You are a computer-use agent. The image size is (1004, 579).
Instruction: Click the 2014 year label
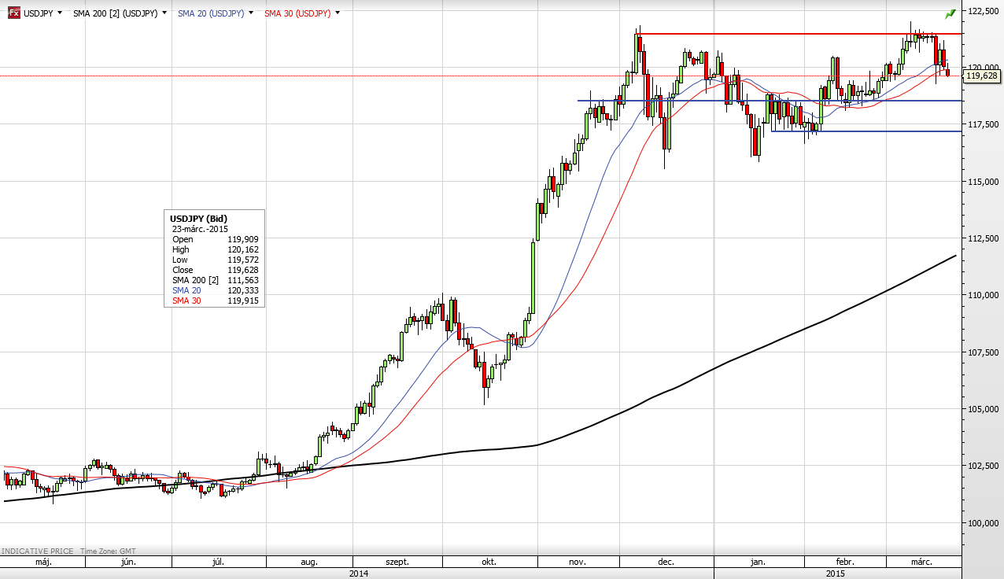(x=359, y=573)
